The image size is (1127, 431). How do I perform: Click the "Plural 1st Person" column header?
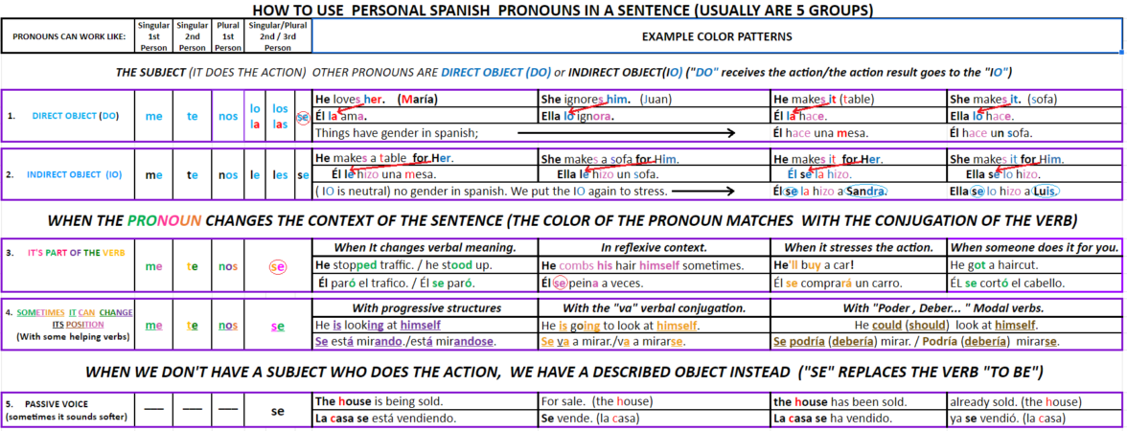[x=228, y=37]
